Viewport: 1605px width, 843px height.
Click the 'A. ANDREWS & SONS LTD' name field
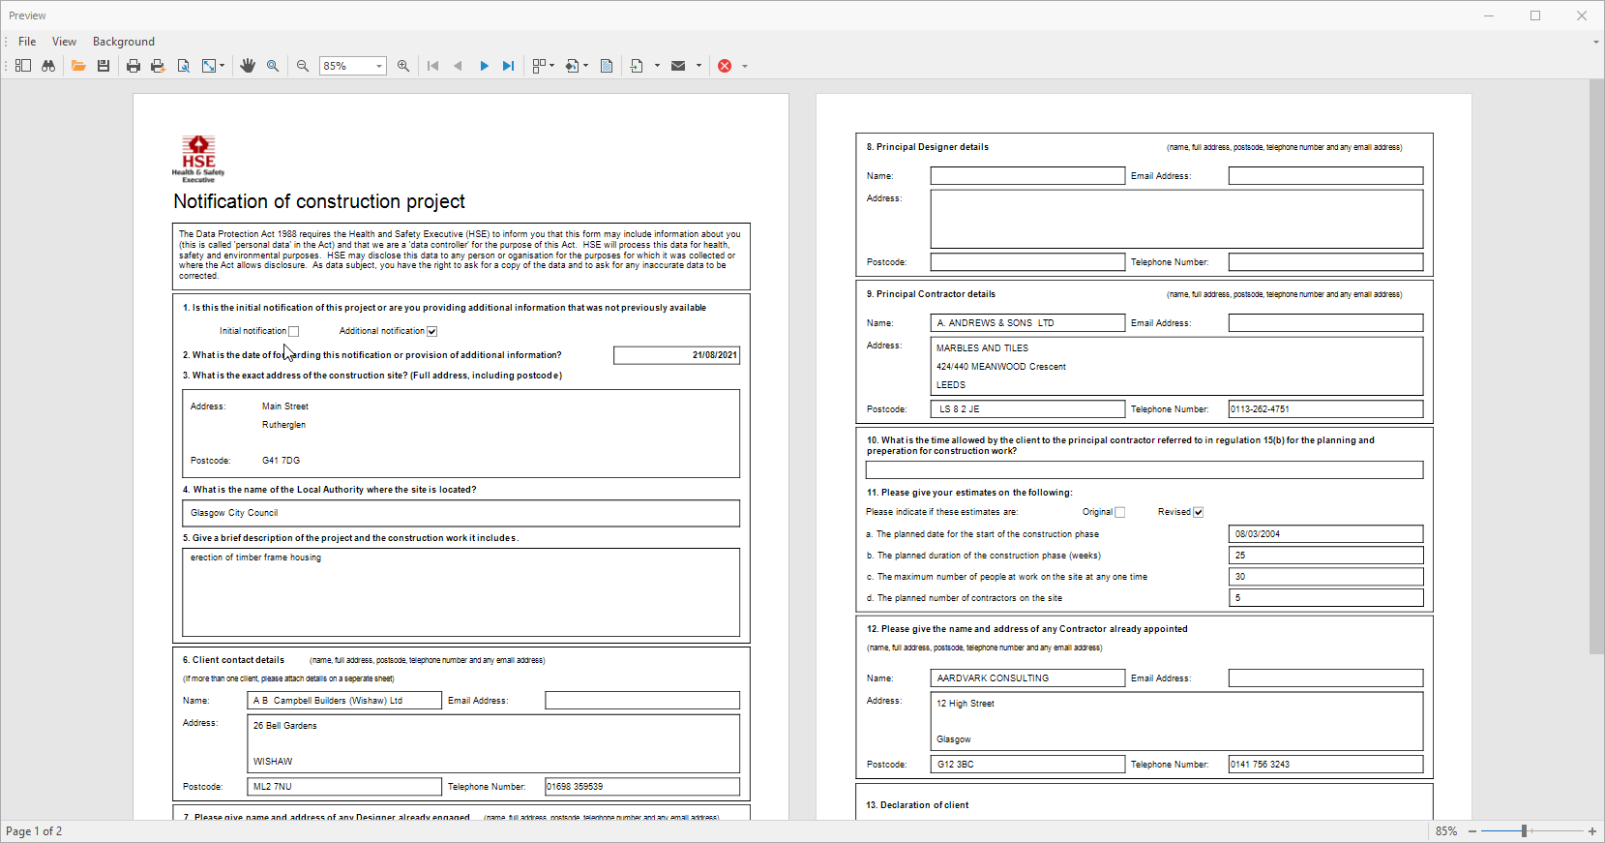1027,323
